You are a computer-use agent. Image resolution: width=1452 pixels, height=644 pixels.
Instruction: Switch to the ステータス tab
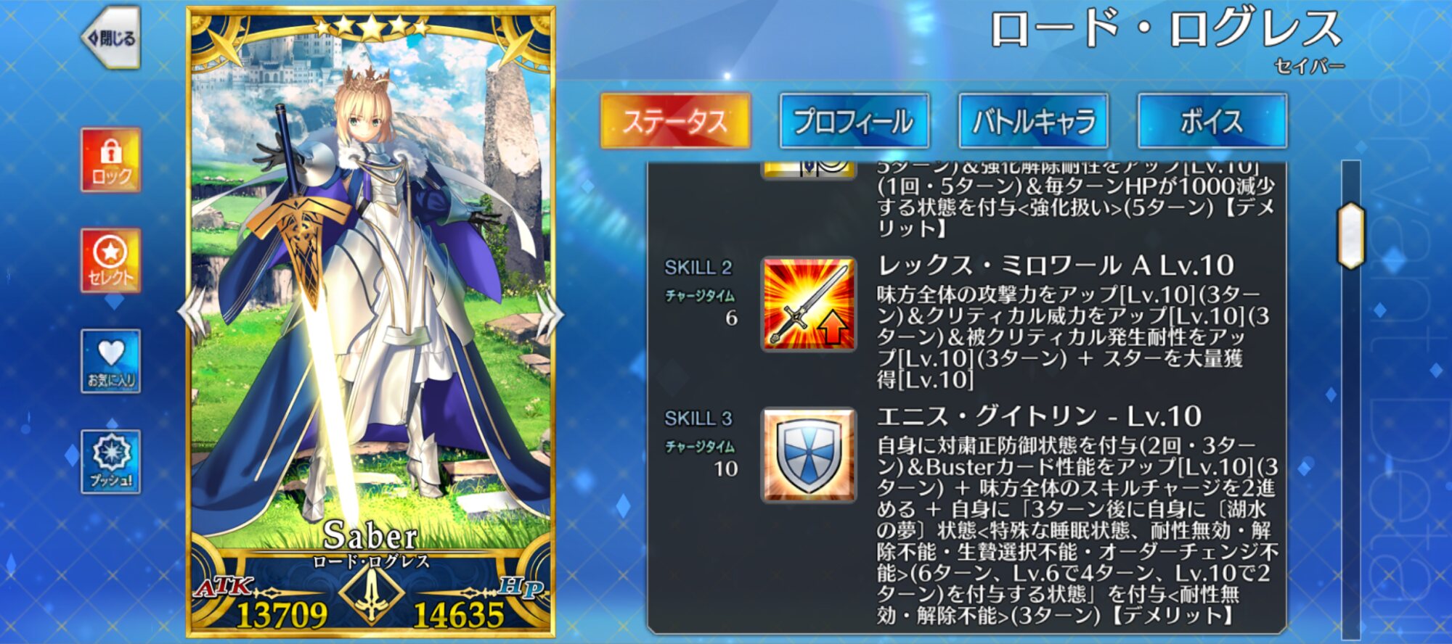coord(675,121)
